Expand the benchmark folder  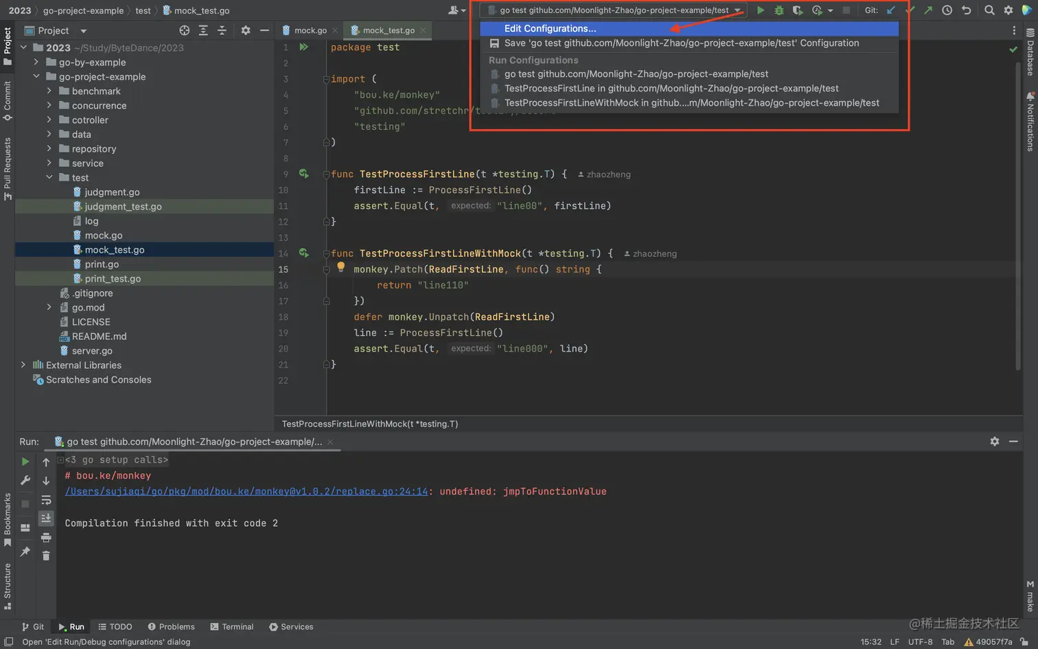point(49,91)
